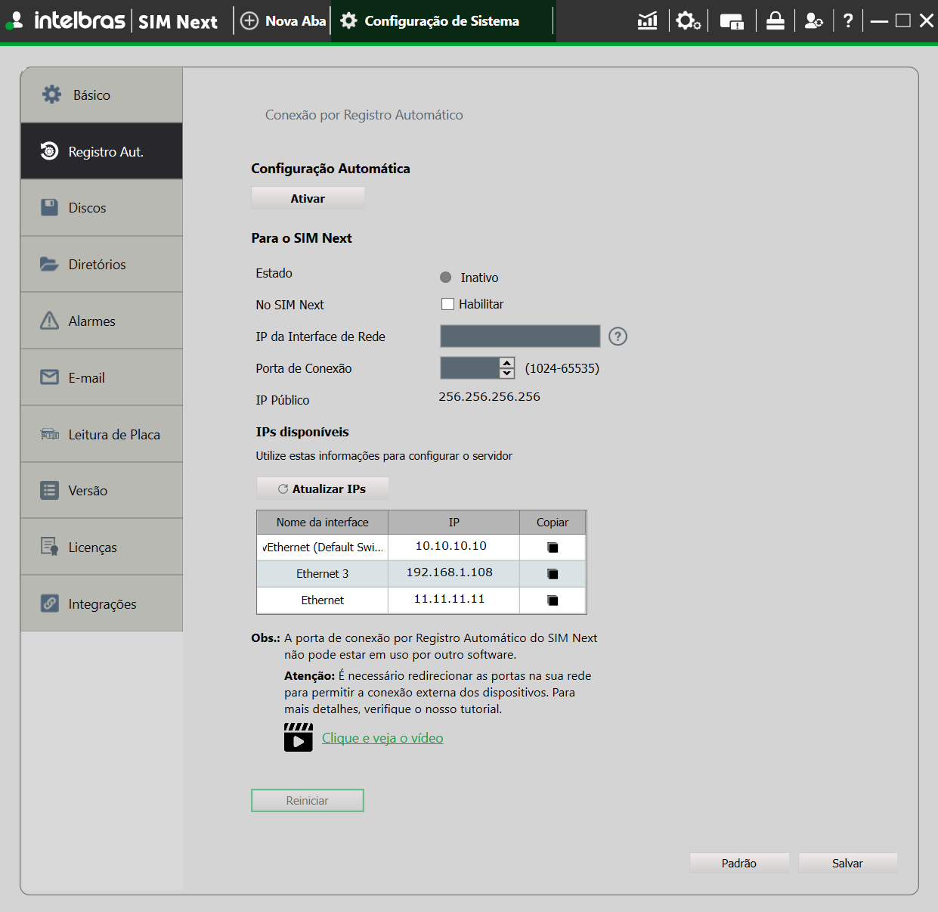Click the help icon beside IP da Interface
This screenshot has height=912, width=938.
click(x=618, y=337)
